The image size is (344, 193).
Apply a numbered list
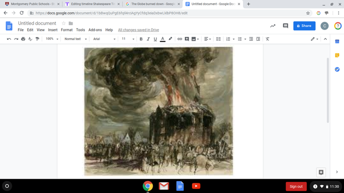(x=228, y=39)
